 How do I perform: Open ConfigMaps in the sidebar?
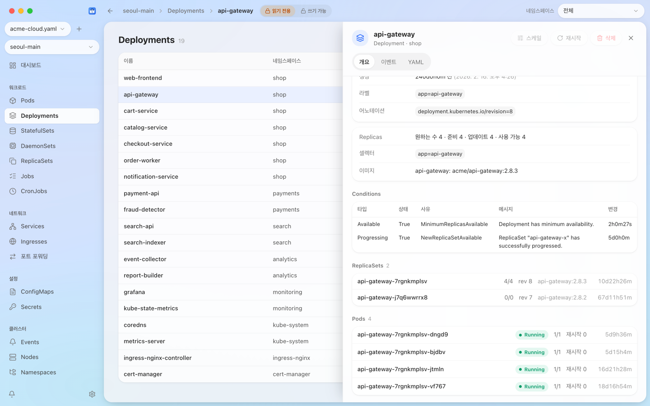point(52,292)
